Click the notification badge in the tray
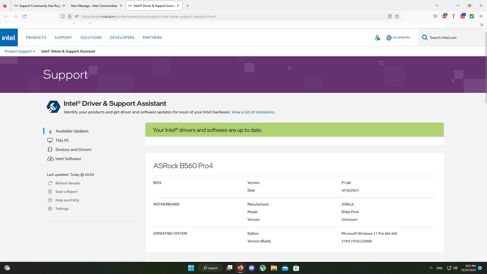This screenshot has height=274, width=487. [x=480, y=268]
